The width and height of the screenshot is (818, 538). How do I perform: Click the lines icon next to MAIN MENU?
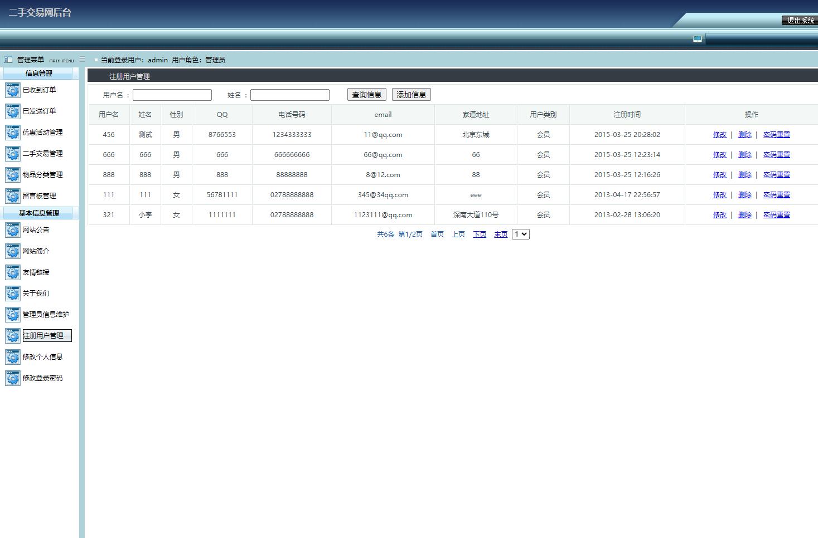(x=82, y=59)
